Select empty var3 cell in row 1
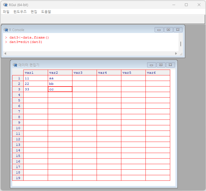The image size is (206, 191). click(84, 78)
